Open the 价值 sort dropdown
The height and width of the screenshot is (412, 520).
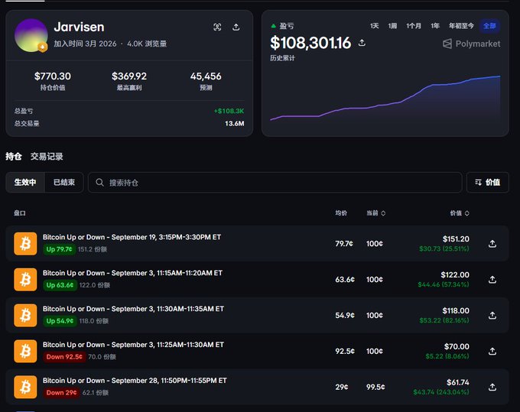488,182
